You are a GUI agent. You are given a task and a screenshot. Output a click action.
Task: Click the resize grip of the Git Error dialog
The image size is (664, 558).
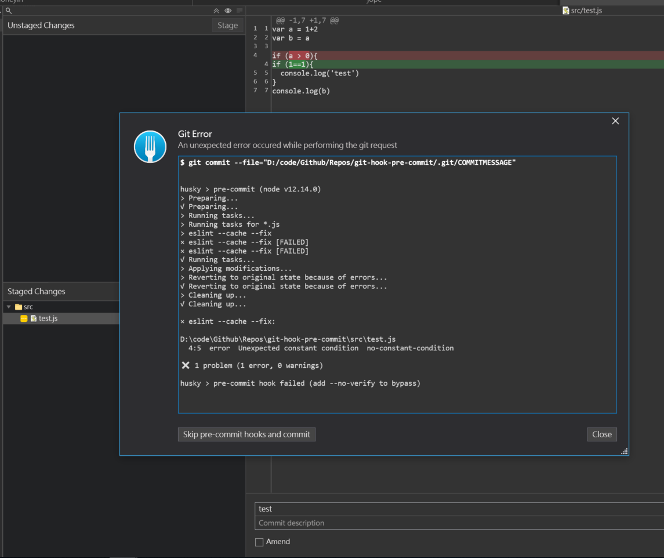(624, 451)
